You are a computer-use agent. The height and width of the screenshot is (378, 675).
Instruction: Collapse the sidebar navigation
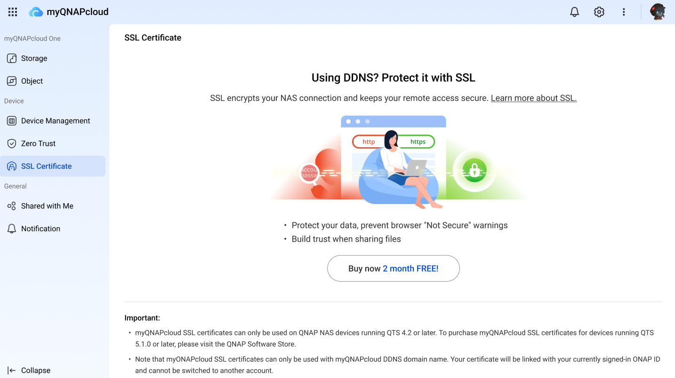35,370
